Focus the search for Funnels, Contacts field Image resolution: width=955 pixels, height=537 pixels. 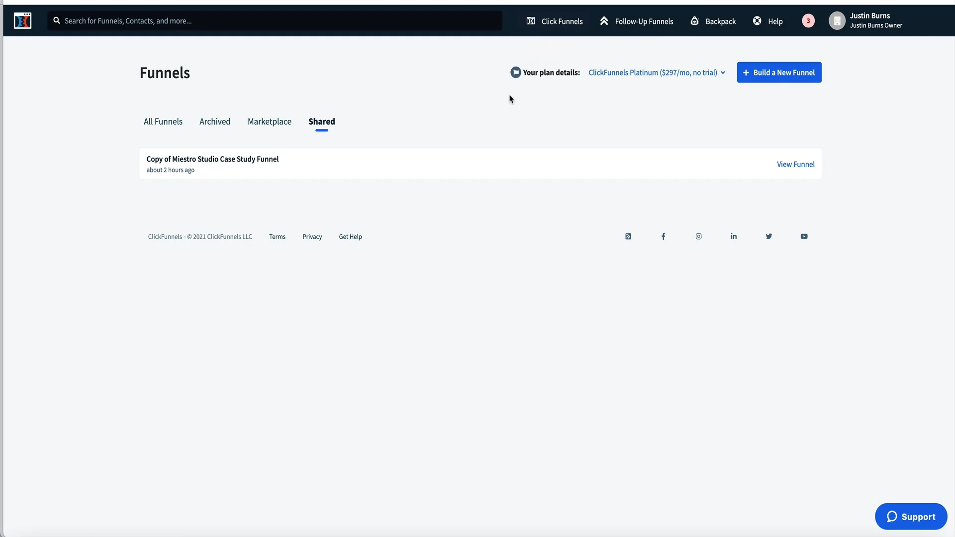[x=275, y=21]
